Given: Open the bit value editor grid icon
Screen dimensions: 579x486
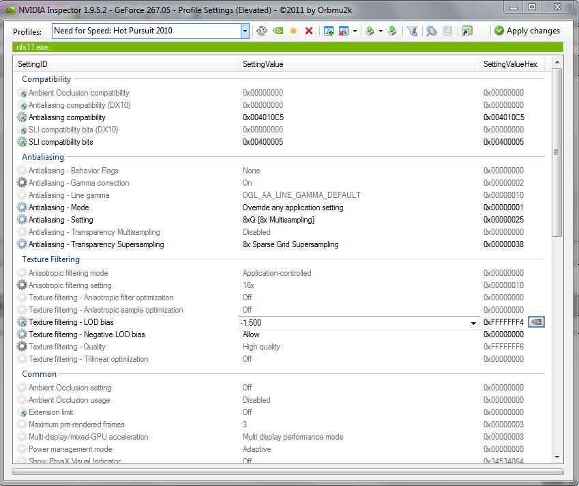Looking at the screenshot, I should pyautogui.click(x=447, y=31).
